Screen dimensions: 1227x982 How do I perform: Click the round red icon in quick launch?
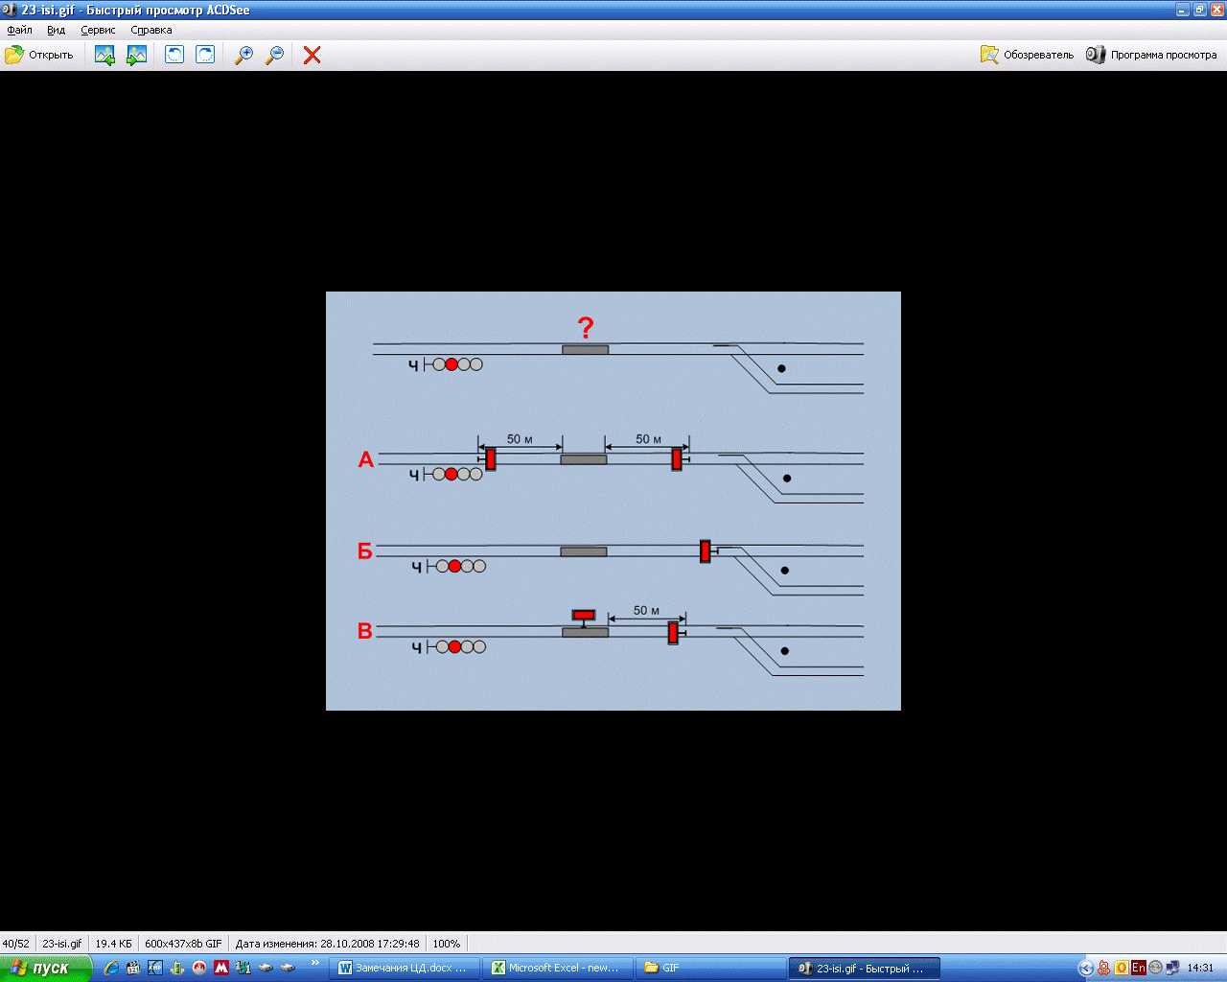click(198, 968)
